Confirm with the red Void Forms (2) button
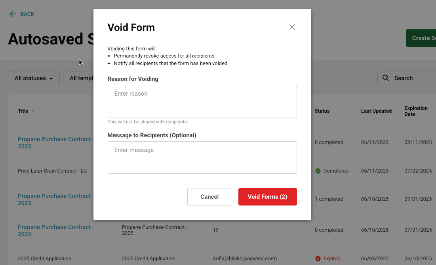This screenshot has height=265, width=436. 267,197
